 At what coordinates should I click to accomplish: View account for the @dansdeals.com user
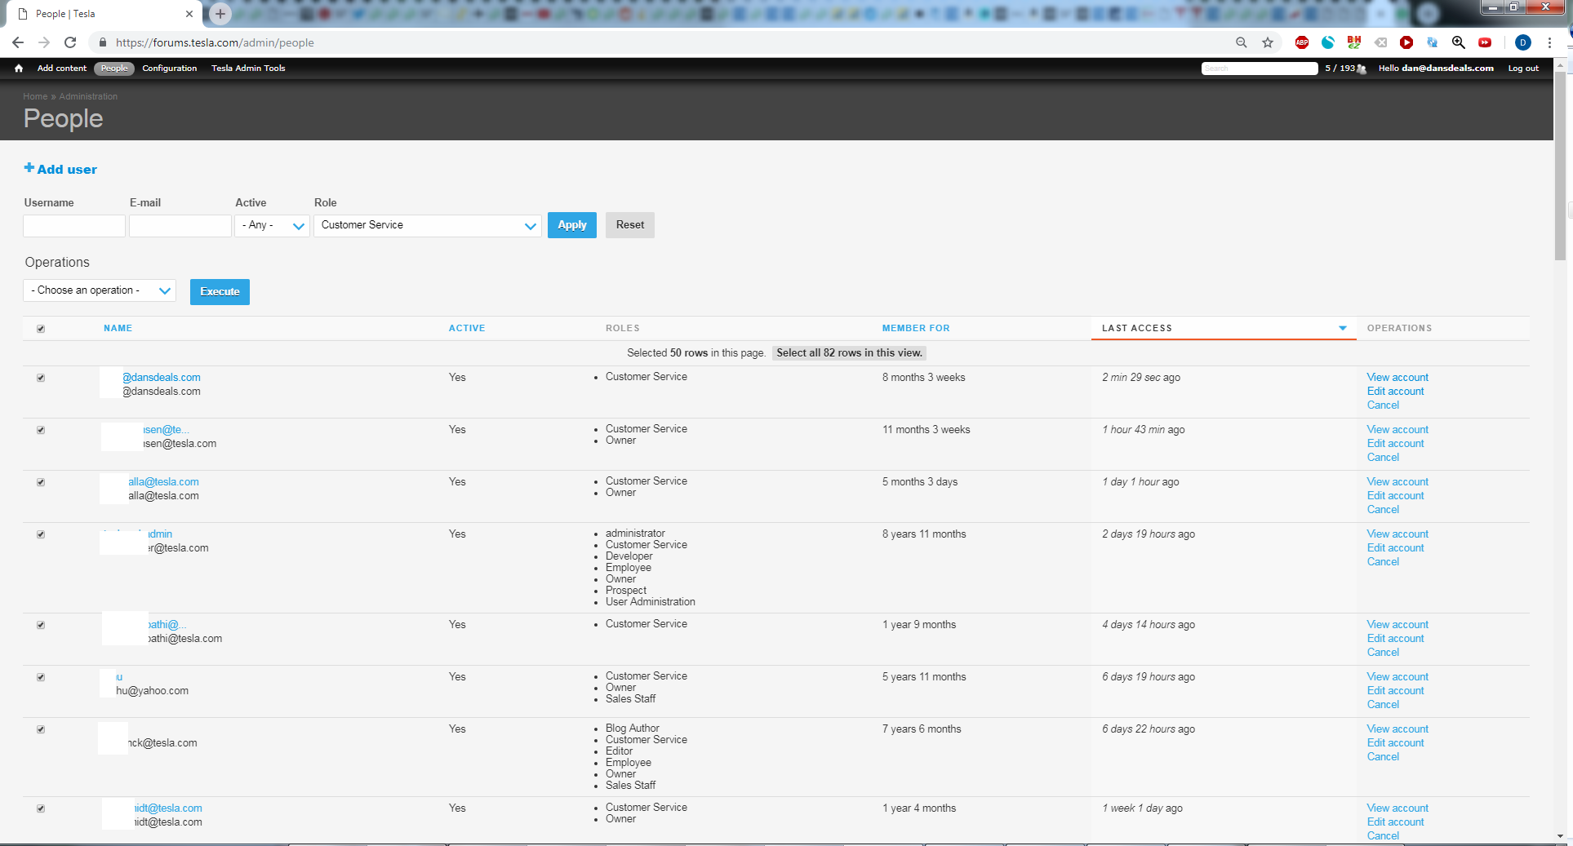pos(1397,378)
